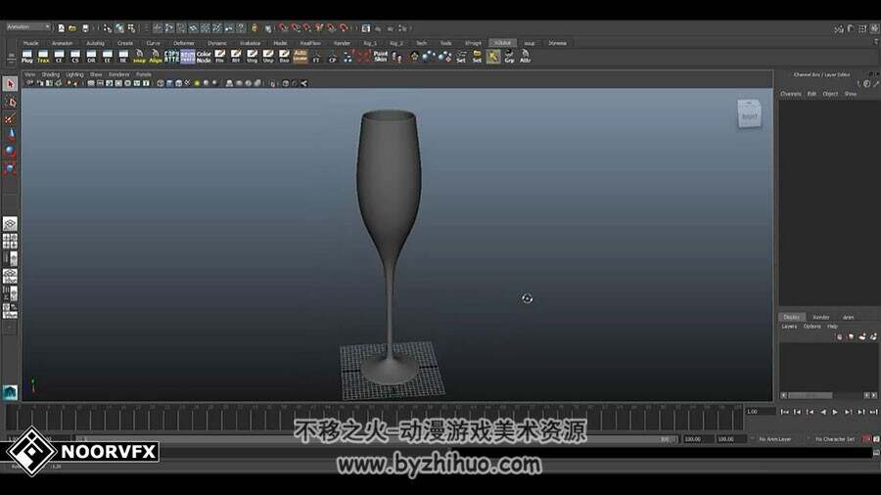Viewport: 881px width, 495px height.
Task: Toggle the red auto keyframe button
Action: click(867, 439)
